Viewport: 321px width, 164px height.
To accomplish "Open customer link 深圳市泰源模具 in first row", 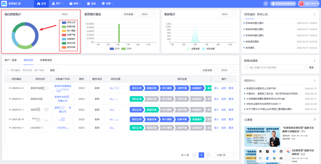I will point(63,86).
